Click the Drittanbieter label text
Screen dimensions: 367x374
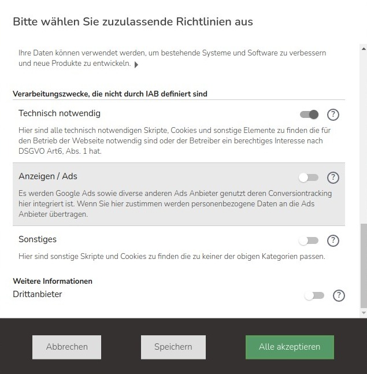(38, 294)
